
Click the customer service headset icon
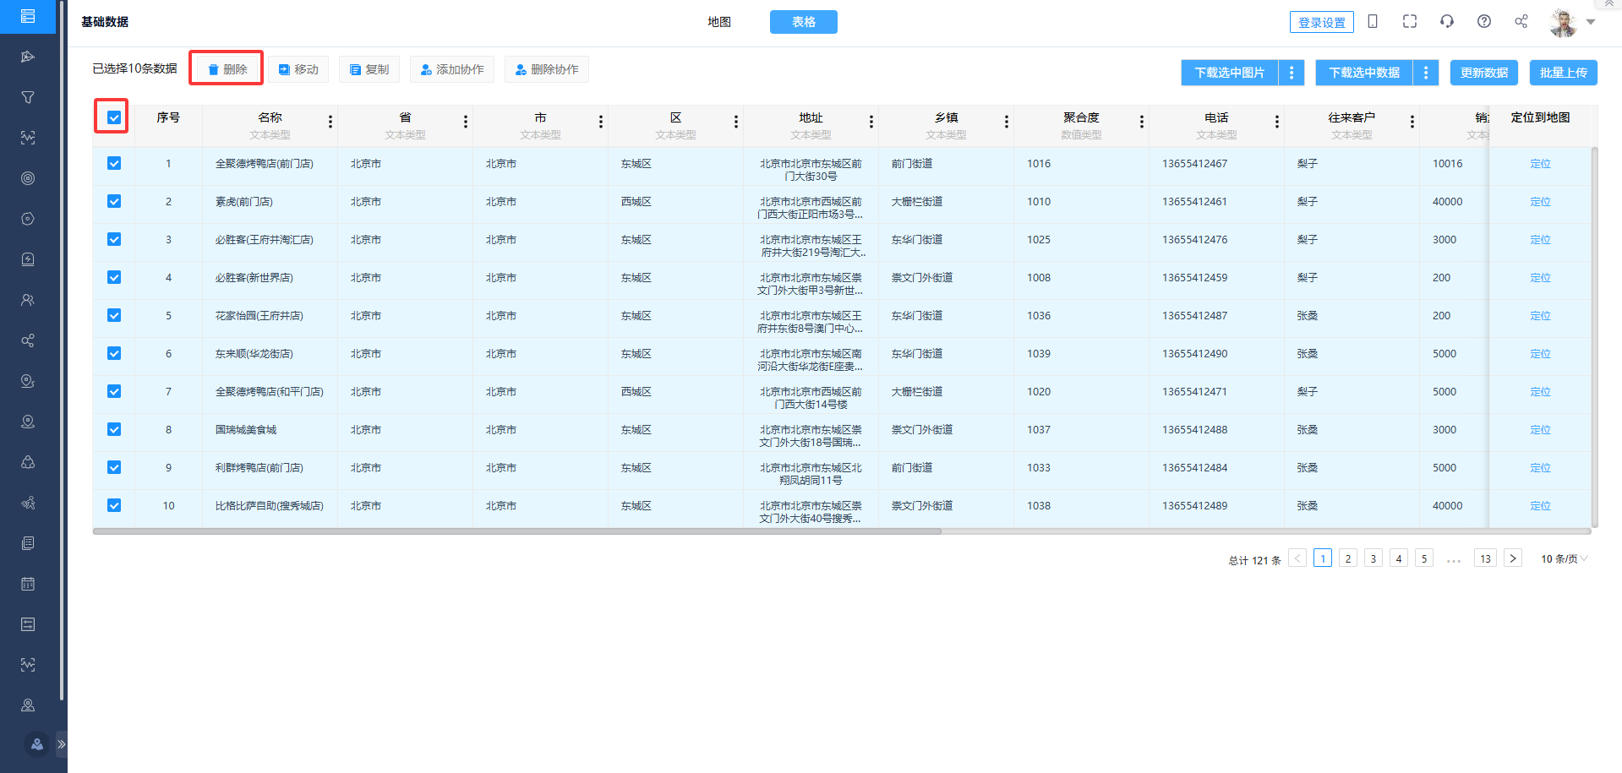click(x=1446, y=22)
